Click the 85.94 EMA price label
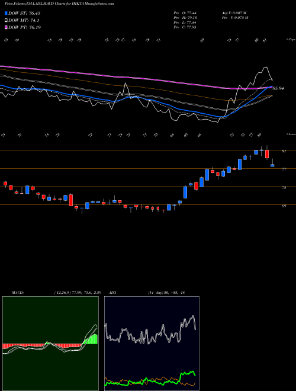Screen dimensions: 296x391 [278, 88]
